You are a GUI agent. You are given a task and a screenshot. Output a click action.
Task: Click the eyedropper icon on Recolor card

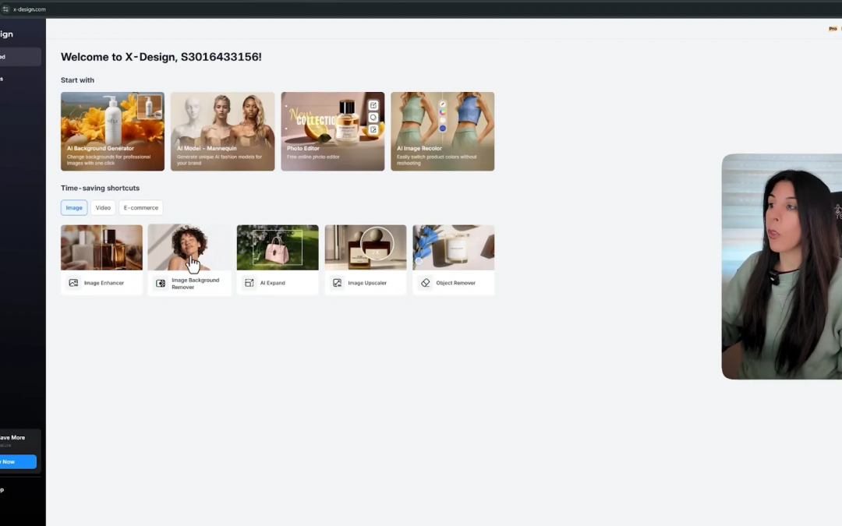pos(443,104)
